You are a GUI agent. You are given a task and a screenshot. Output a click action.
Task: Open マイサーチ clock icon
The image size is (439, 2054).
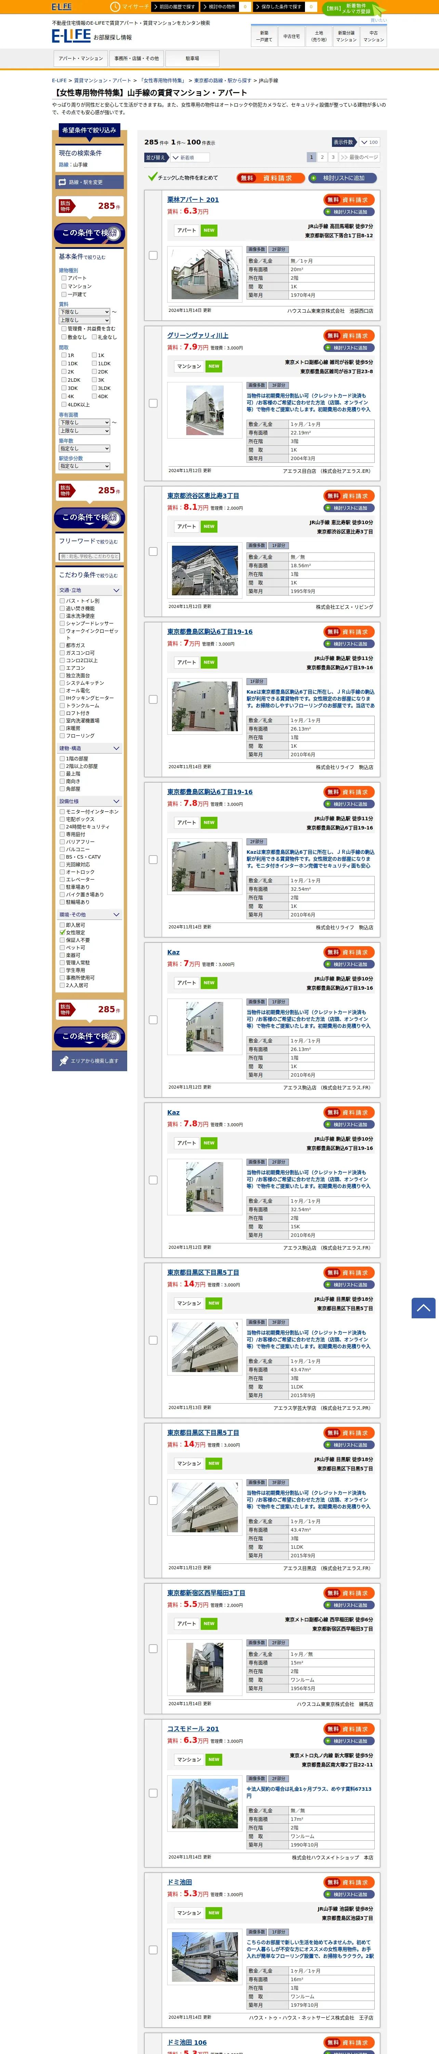point(115,7)
